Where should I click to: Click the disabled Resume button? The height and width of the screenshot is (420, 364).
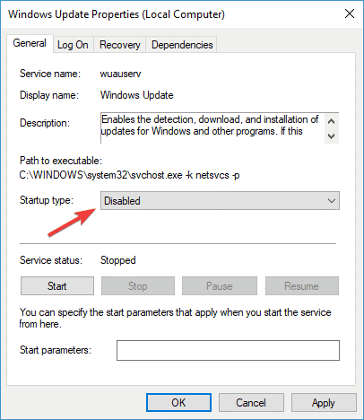click(302, 286)
